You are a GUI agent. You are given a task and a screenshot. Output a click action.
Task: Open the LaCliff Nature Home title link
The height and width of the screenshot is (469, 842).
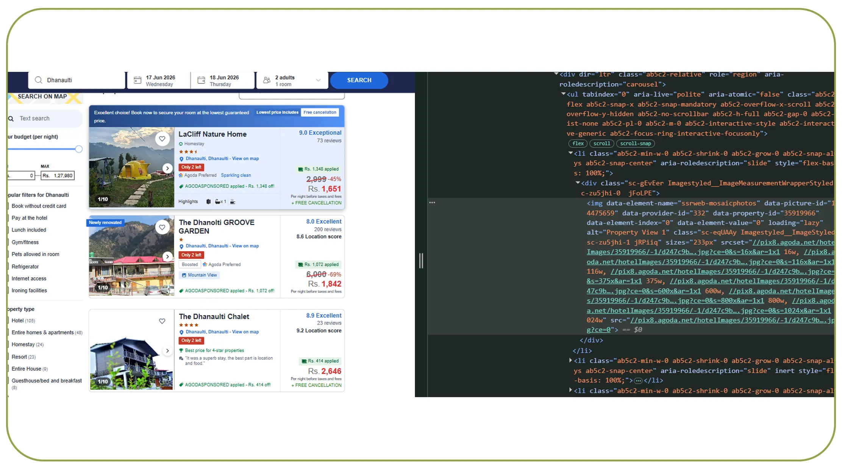pyautogui.click(x=212, y=134)
